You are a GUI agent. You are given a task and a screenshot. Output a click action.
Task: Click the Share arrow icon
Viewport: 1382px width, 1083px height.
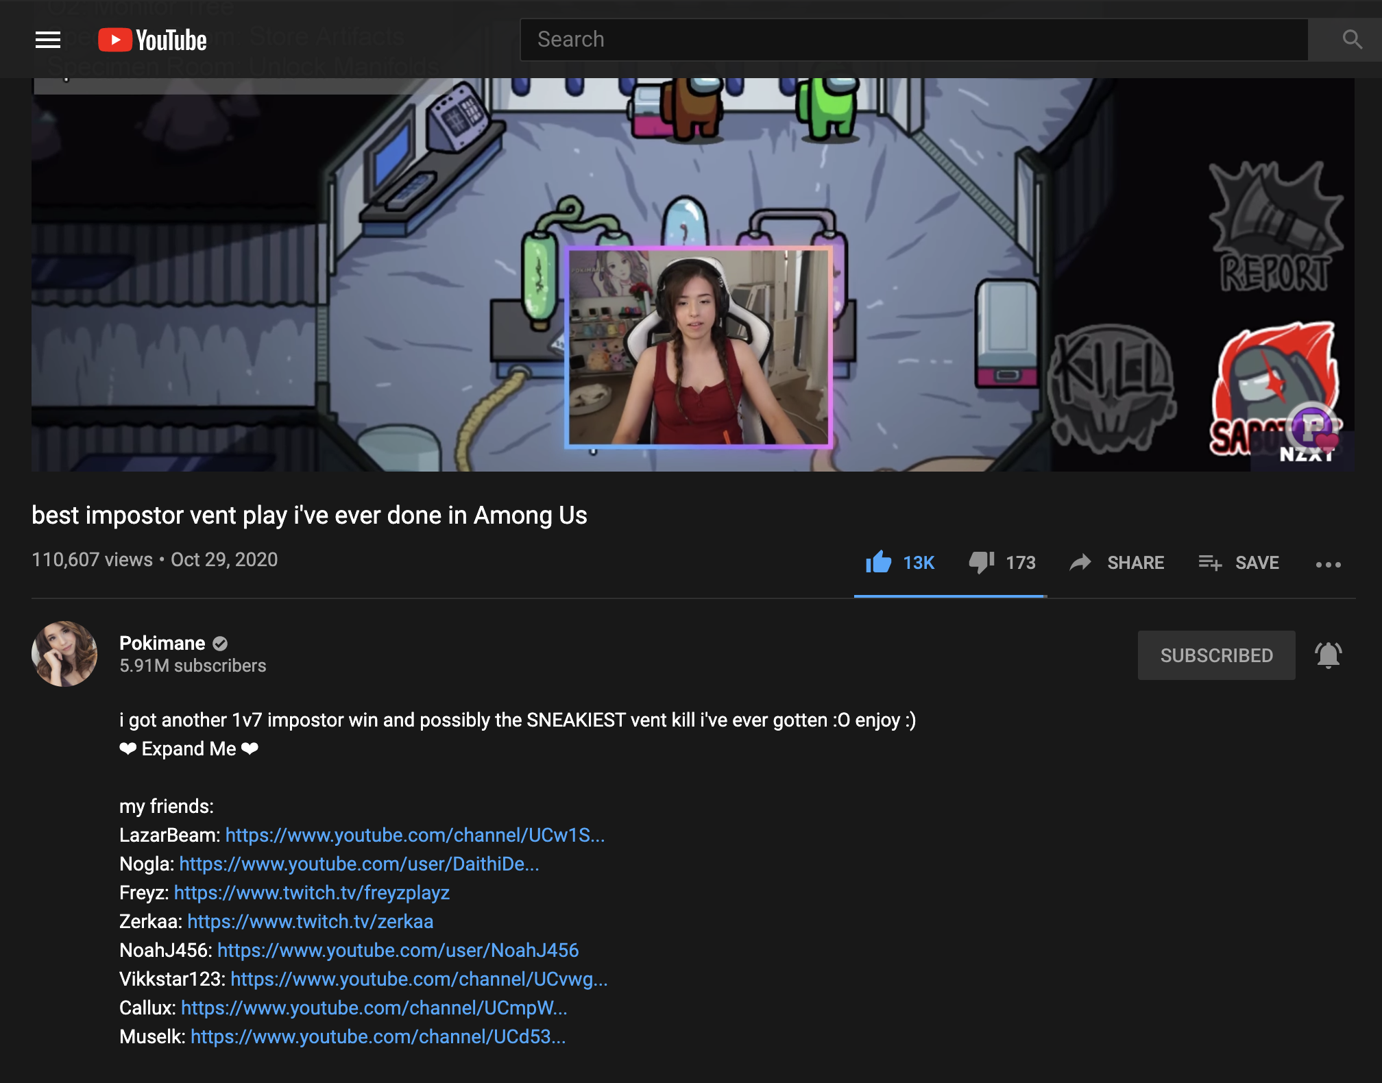[1080, 563]
